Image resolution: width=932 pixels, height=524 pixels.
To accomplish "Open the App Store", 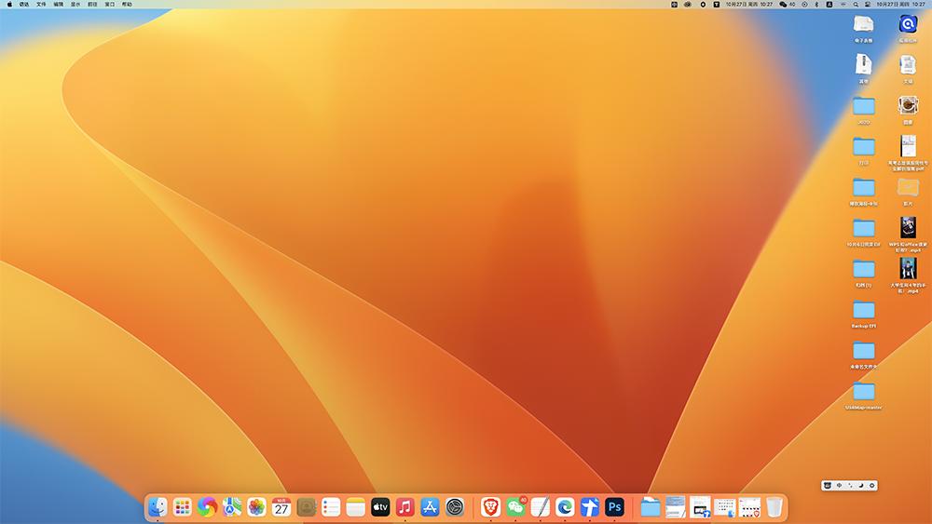I will click(430, 507).
